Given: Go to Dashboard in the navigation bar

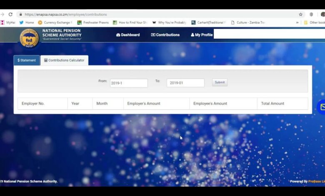Looking at the screenshot, I should point(128,35).
